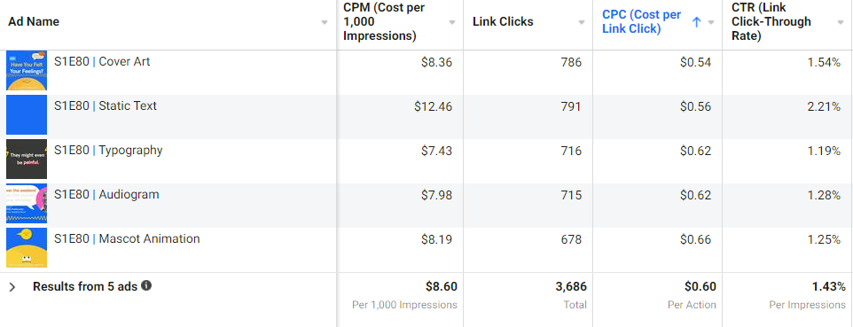Sort by Link Clicks column header
This screenshot has height=327, width=853.
(x=503, y=22)
